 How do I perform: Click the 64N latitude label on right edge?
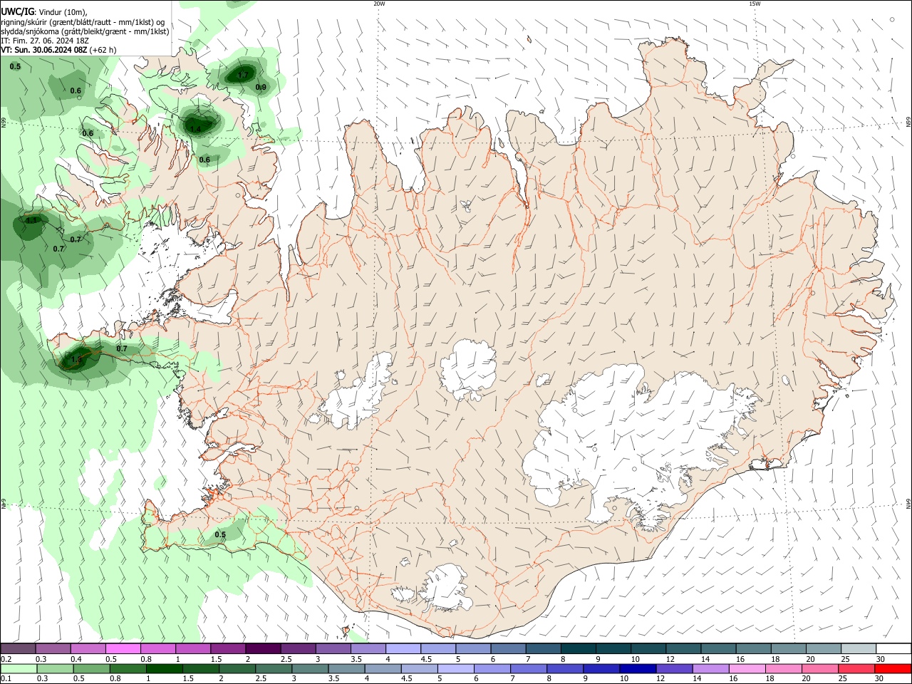[x=908, y=504]
